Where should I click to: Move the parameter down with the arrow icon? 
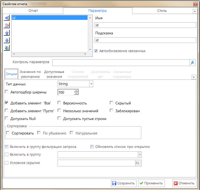tap(7, 41)
